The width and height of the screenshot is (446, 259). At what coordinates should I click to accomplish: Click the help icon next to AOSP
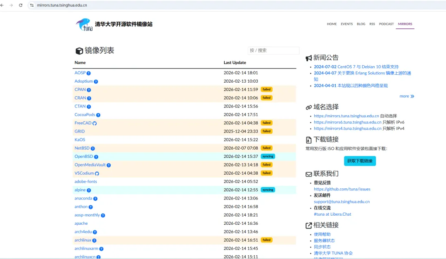(x=88, y=73)
